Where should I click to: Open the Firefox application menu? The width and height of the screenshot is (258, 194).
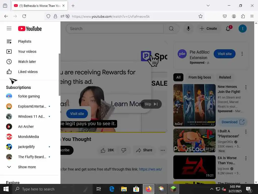coord(252,16)
